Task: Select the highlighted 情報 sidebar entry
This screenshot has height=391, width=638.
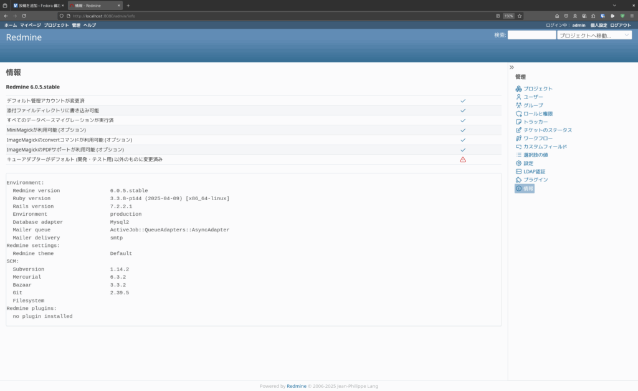Action: pyautogui.click(x=524, y=188)
